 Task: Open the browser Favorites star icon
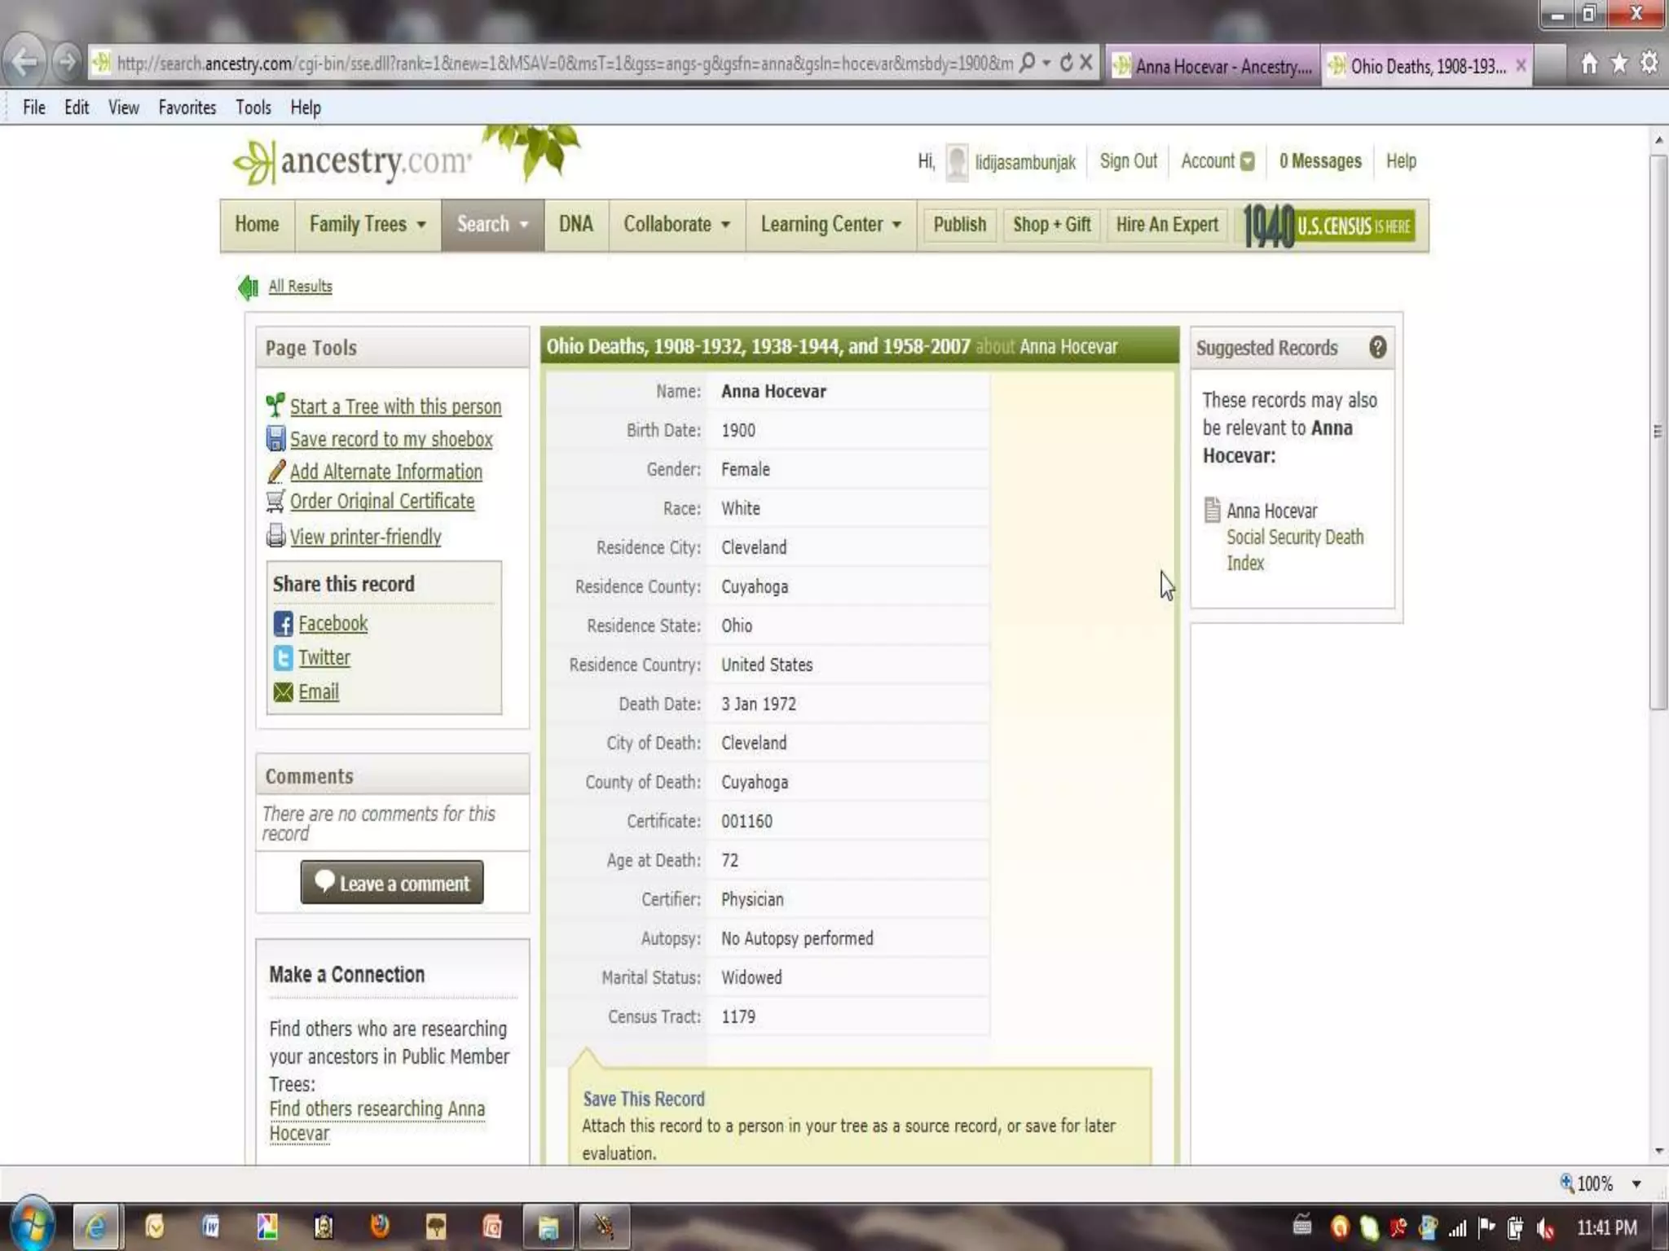1618,64
